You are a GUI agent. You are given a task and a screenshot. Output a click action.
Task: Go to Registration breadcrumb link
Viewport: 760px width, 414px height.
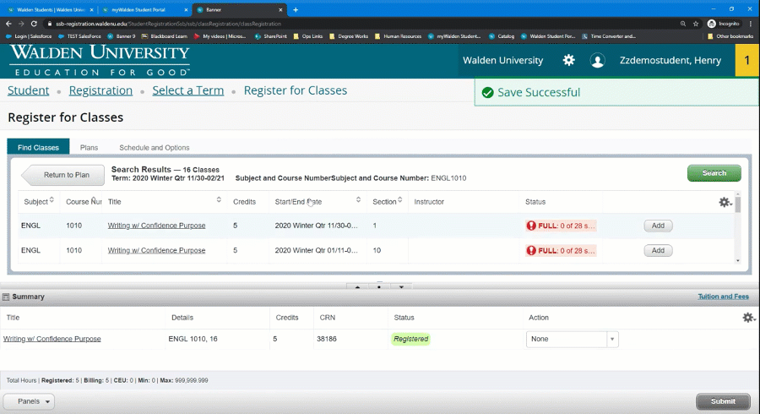[100, 90]
